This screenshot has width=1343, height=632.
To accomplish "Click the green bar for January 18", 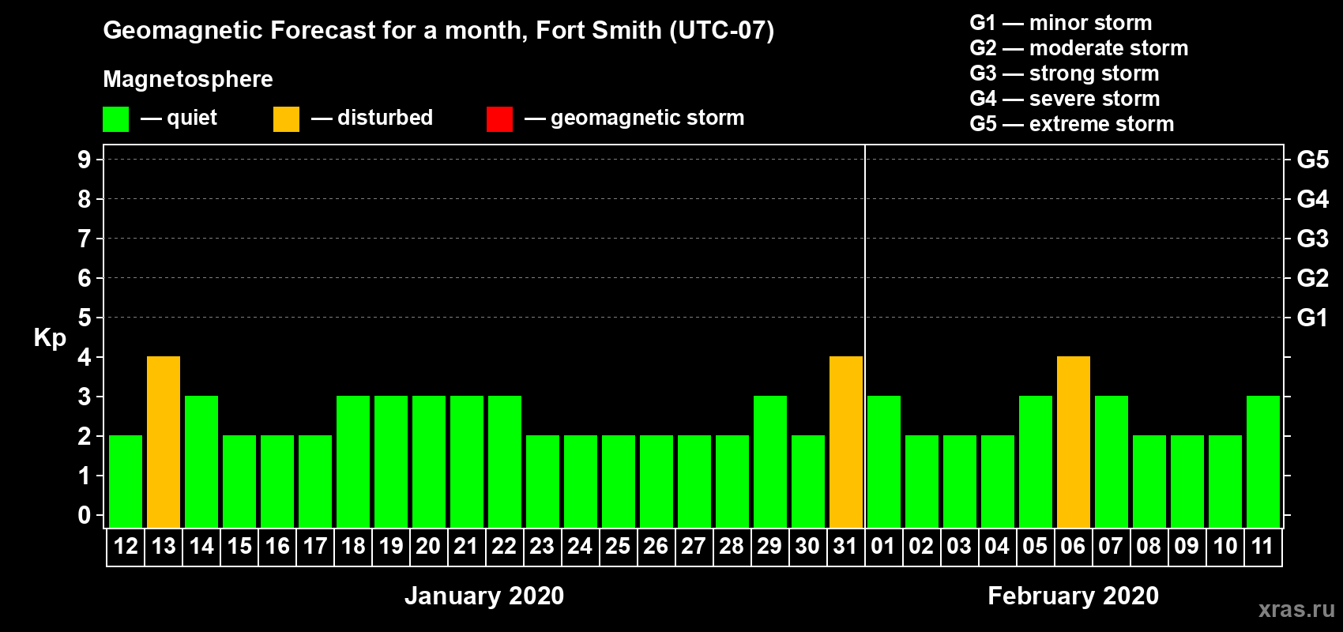I will pos(353,461).
